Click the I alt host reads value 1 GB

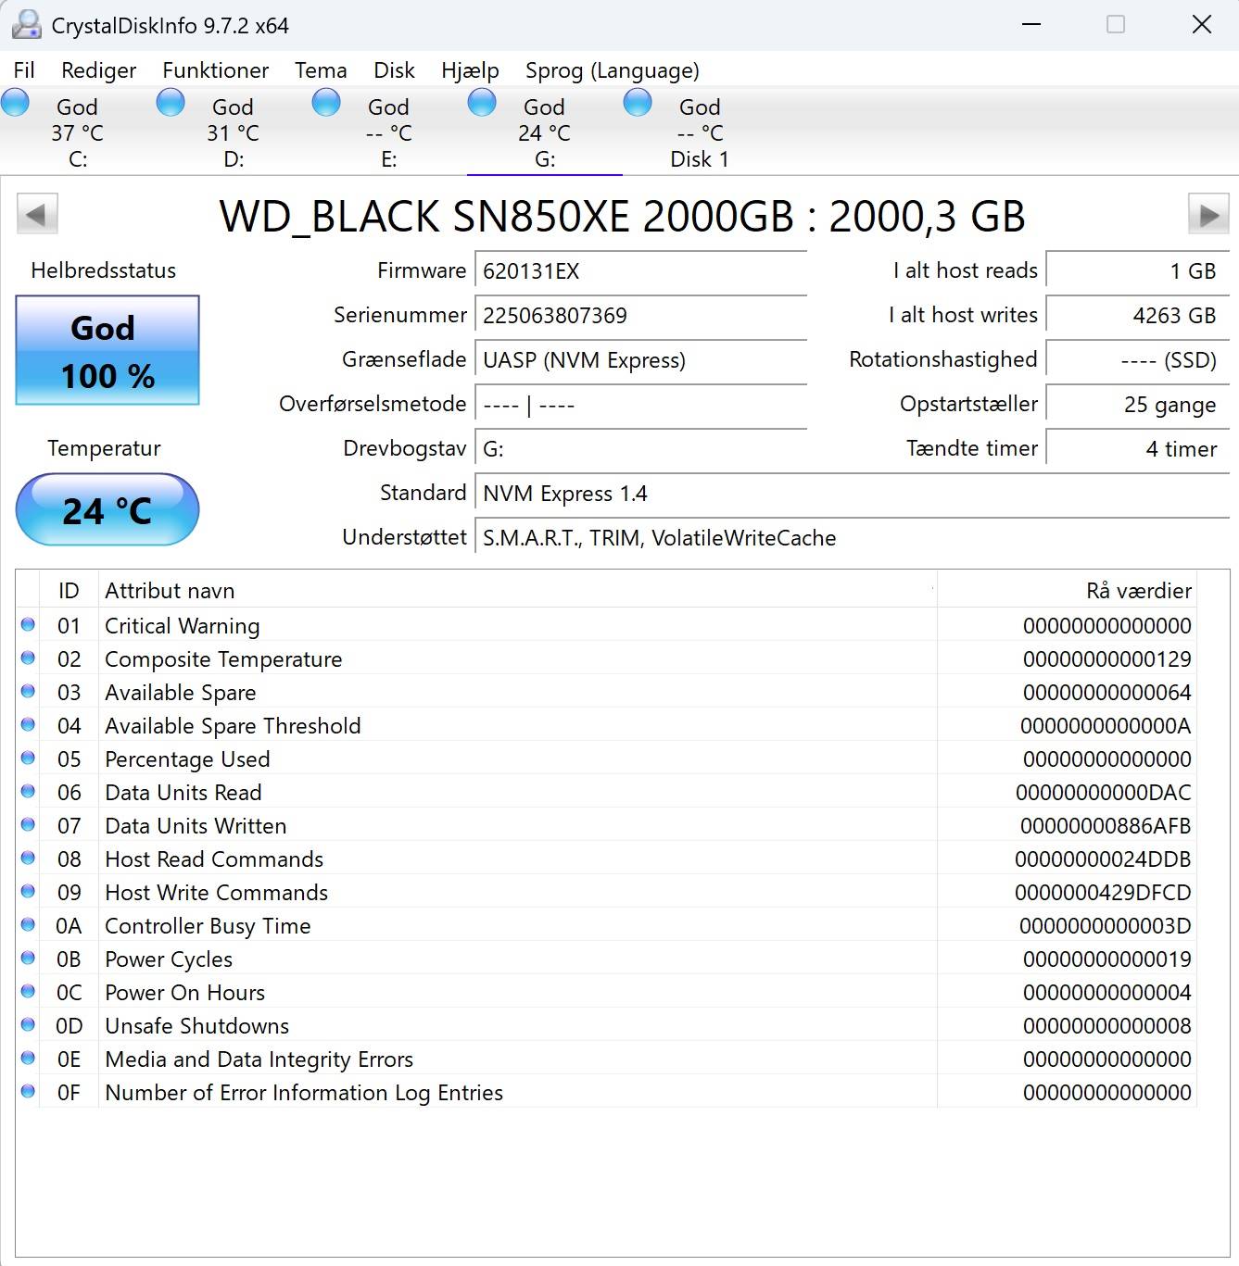tap(1137, 271)
